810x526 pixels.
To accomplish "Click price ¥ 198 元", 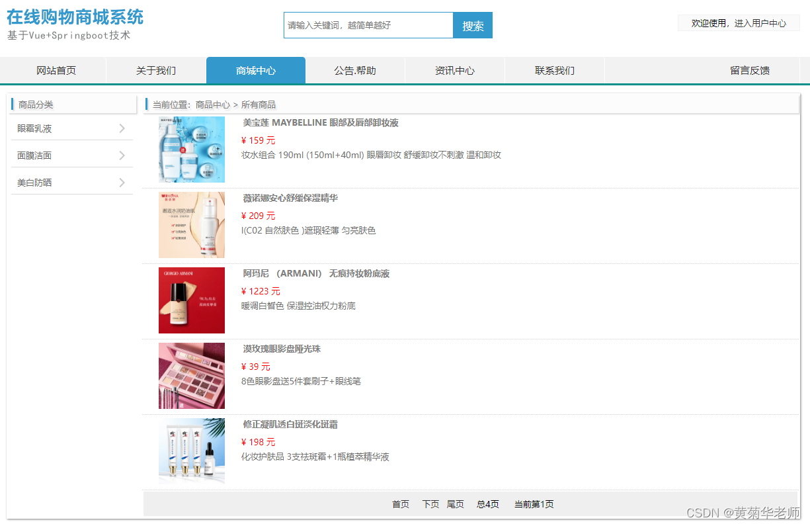I will 259,442.
